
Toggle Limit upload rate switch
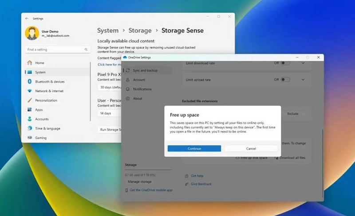[285, 80]
